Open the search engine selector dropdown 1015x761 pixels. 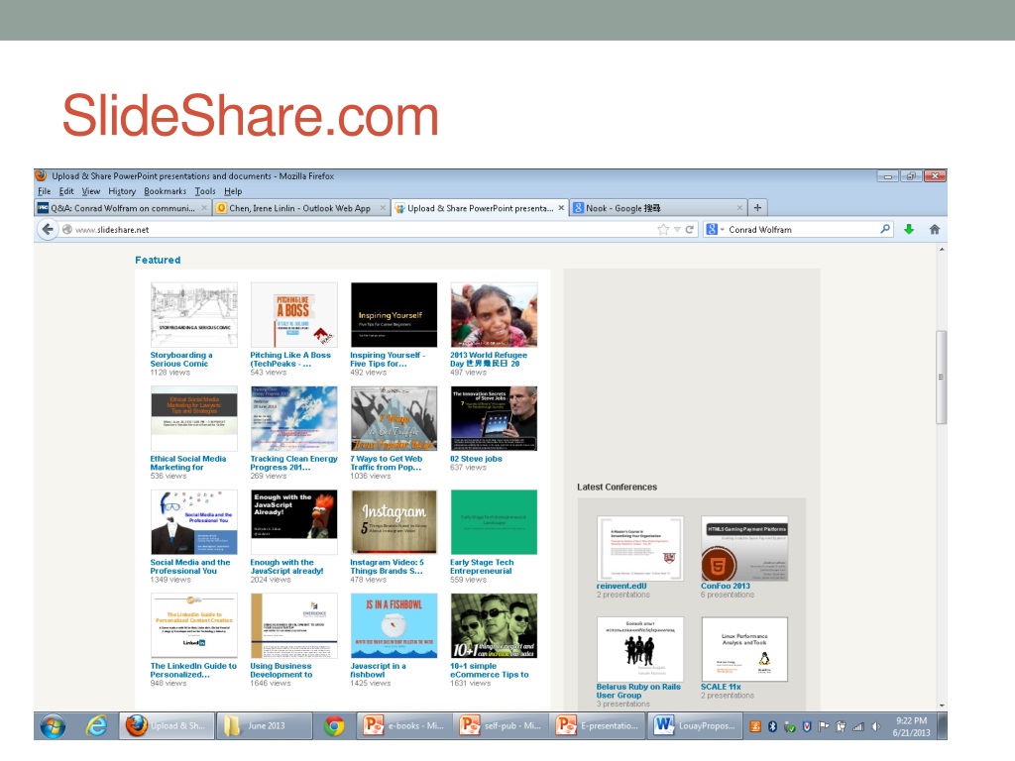pos(714,229)
